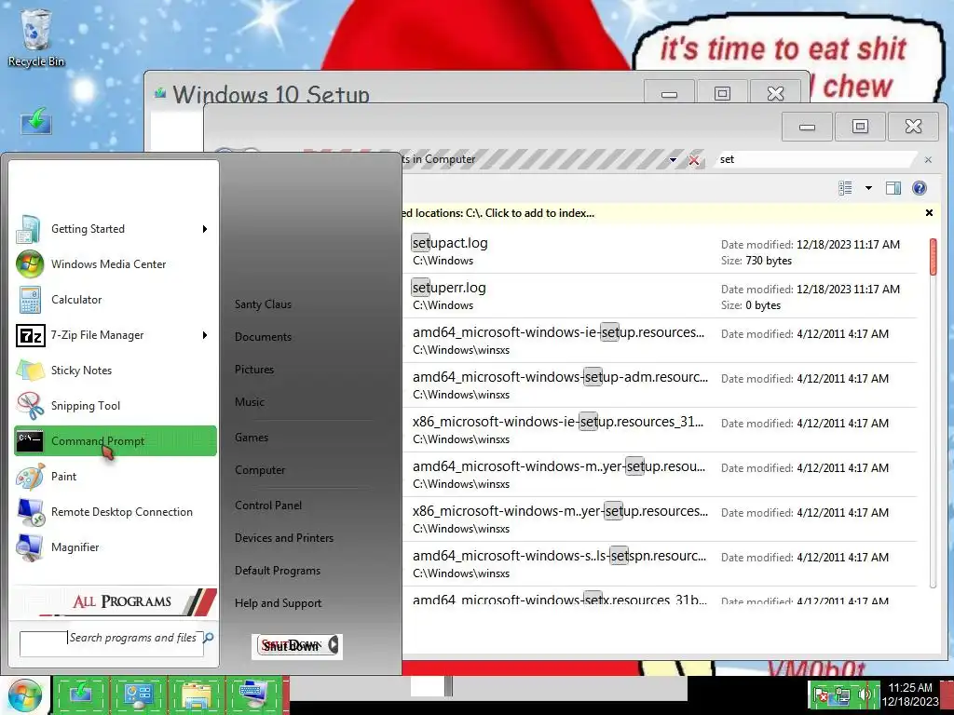Screen dimensions: 954x715
Task: Expand the Getting Started submenu arrow
Action: click(x=205, y=229)
